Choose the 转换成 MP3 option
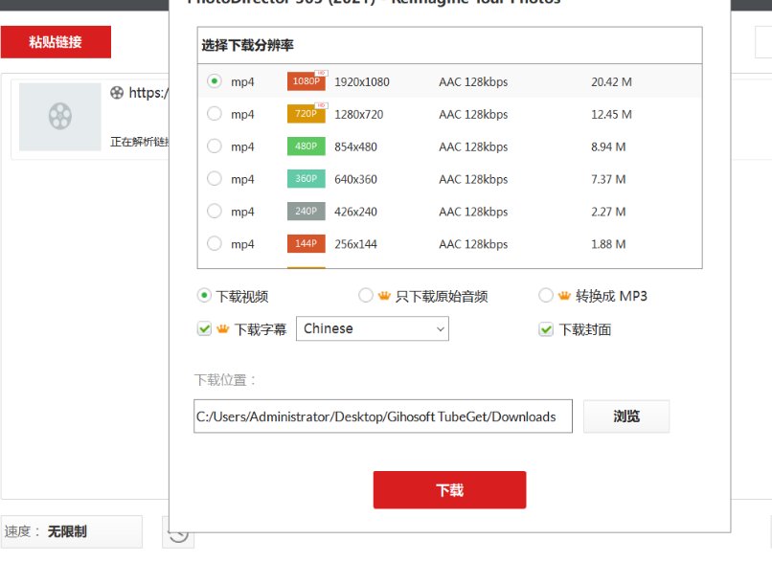Viewport: 772px width, 562px height. tap(546, 295)
